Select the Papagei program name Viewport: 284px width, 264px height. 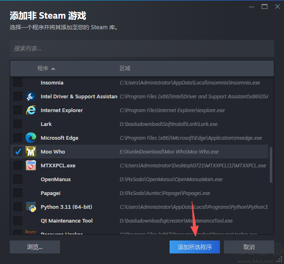click(x=51, y=193)
